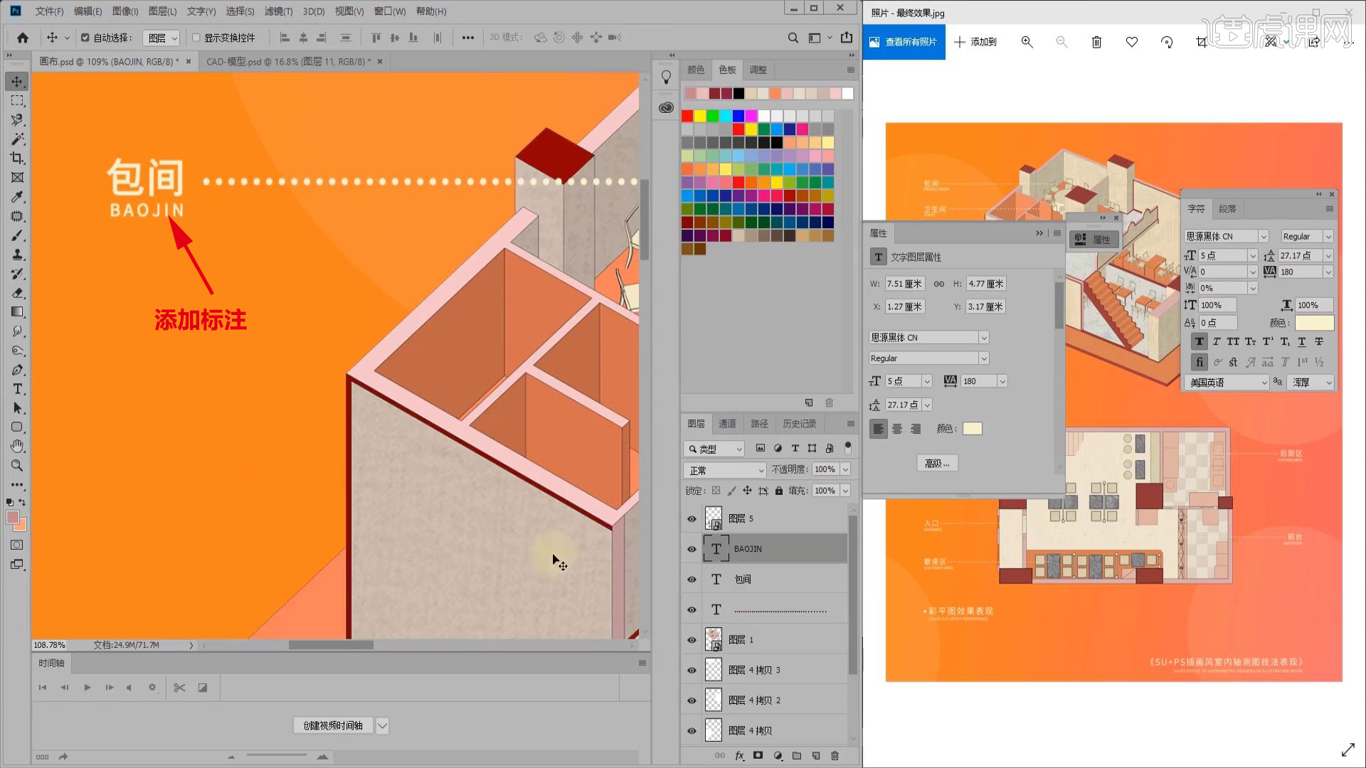The height and width of the screenshot is (768, 1366).
Task: Click the Learn lightbulb panel icon
Action: click(x=666, y=78)
